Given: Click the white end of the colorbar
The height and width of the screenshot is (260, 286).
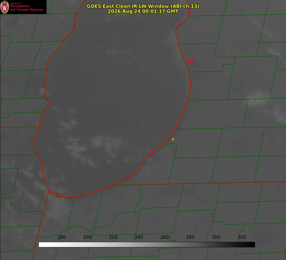Looking at the screenshot, I should tap(41, 245).
